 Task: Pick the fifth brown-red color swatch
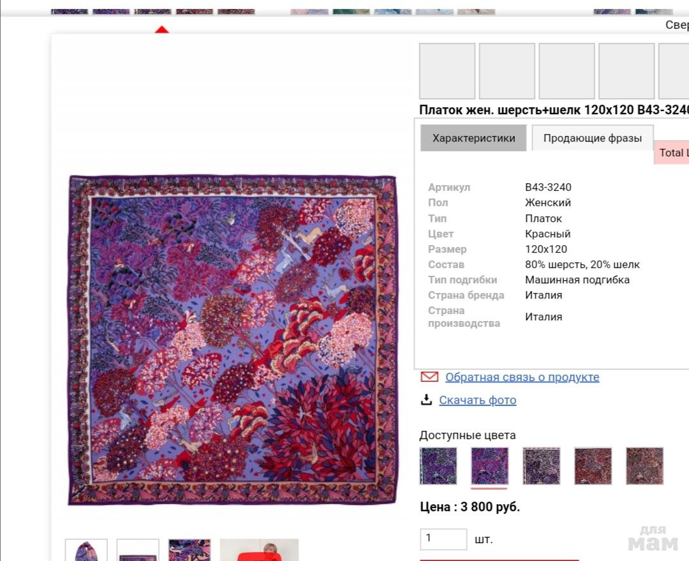(x=644, y=466)
